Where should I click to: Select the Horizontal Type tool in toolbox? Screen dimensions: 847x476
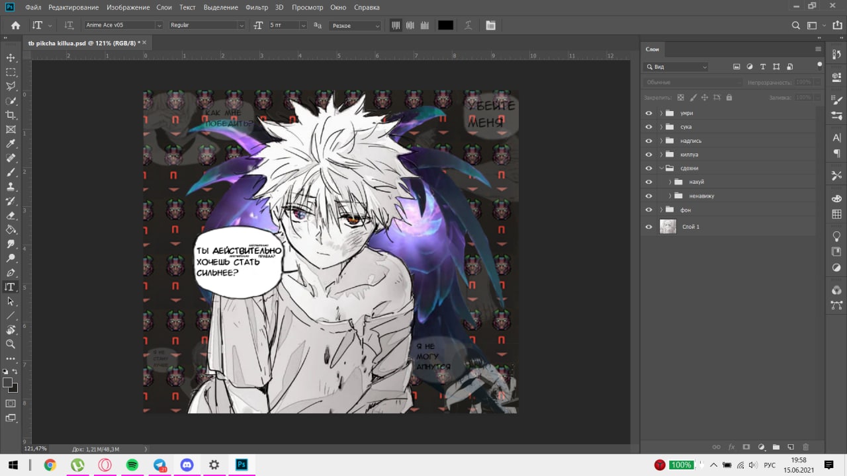(11, 287)
